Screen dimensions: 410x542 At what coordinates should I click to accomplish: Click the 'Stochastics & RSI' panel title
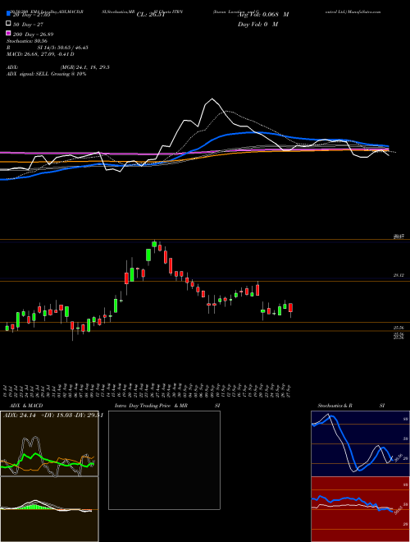click(x=351, y=406)
